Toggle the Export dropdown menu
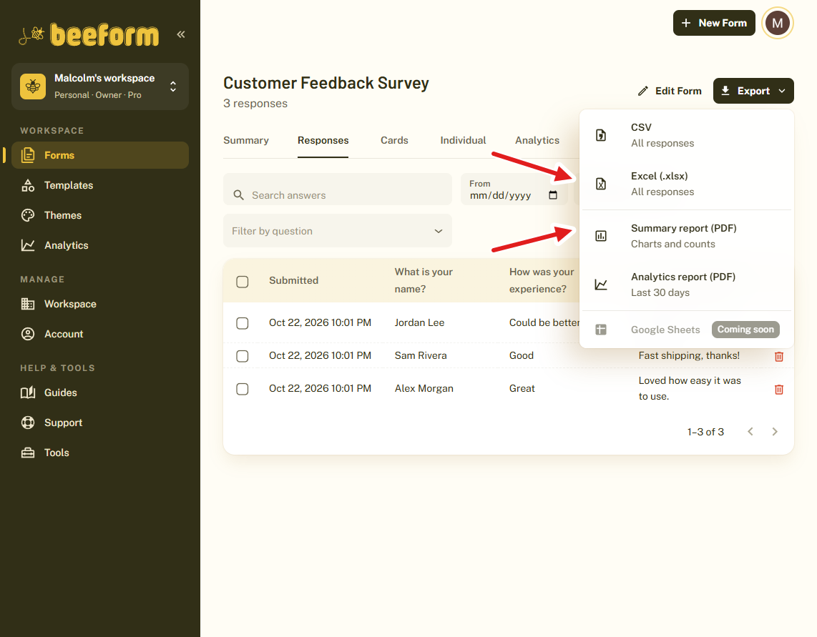The height and width of the screenshot is (637, 817). (753, 91)
